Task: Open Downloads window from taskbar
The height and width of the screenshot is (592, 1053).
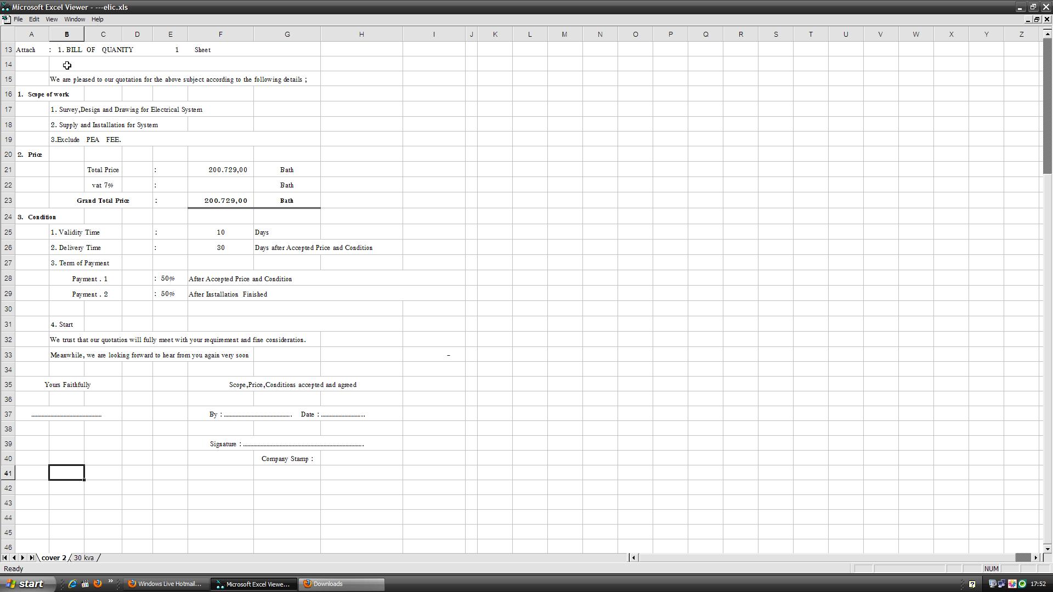Action: click(341, 584)
